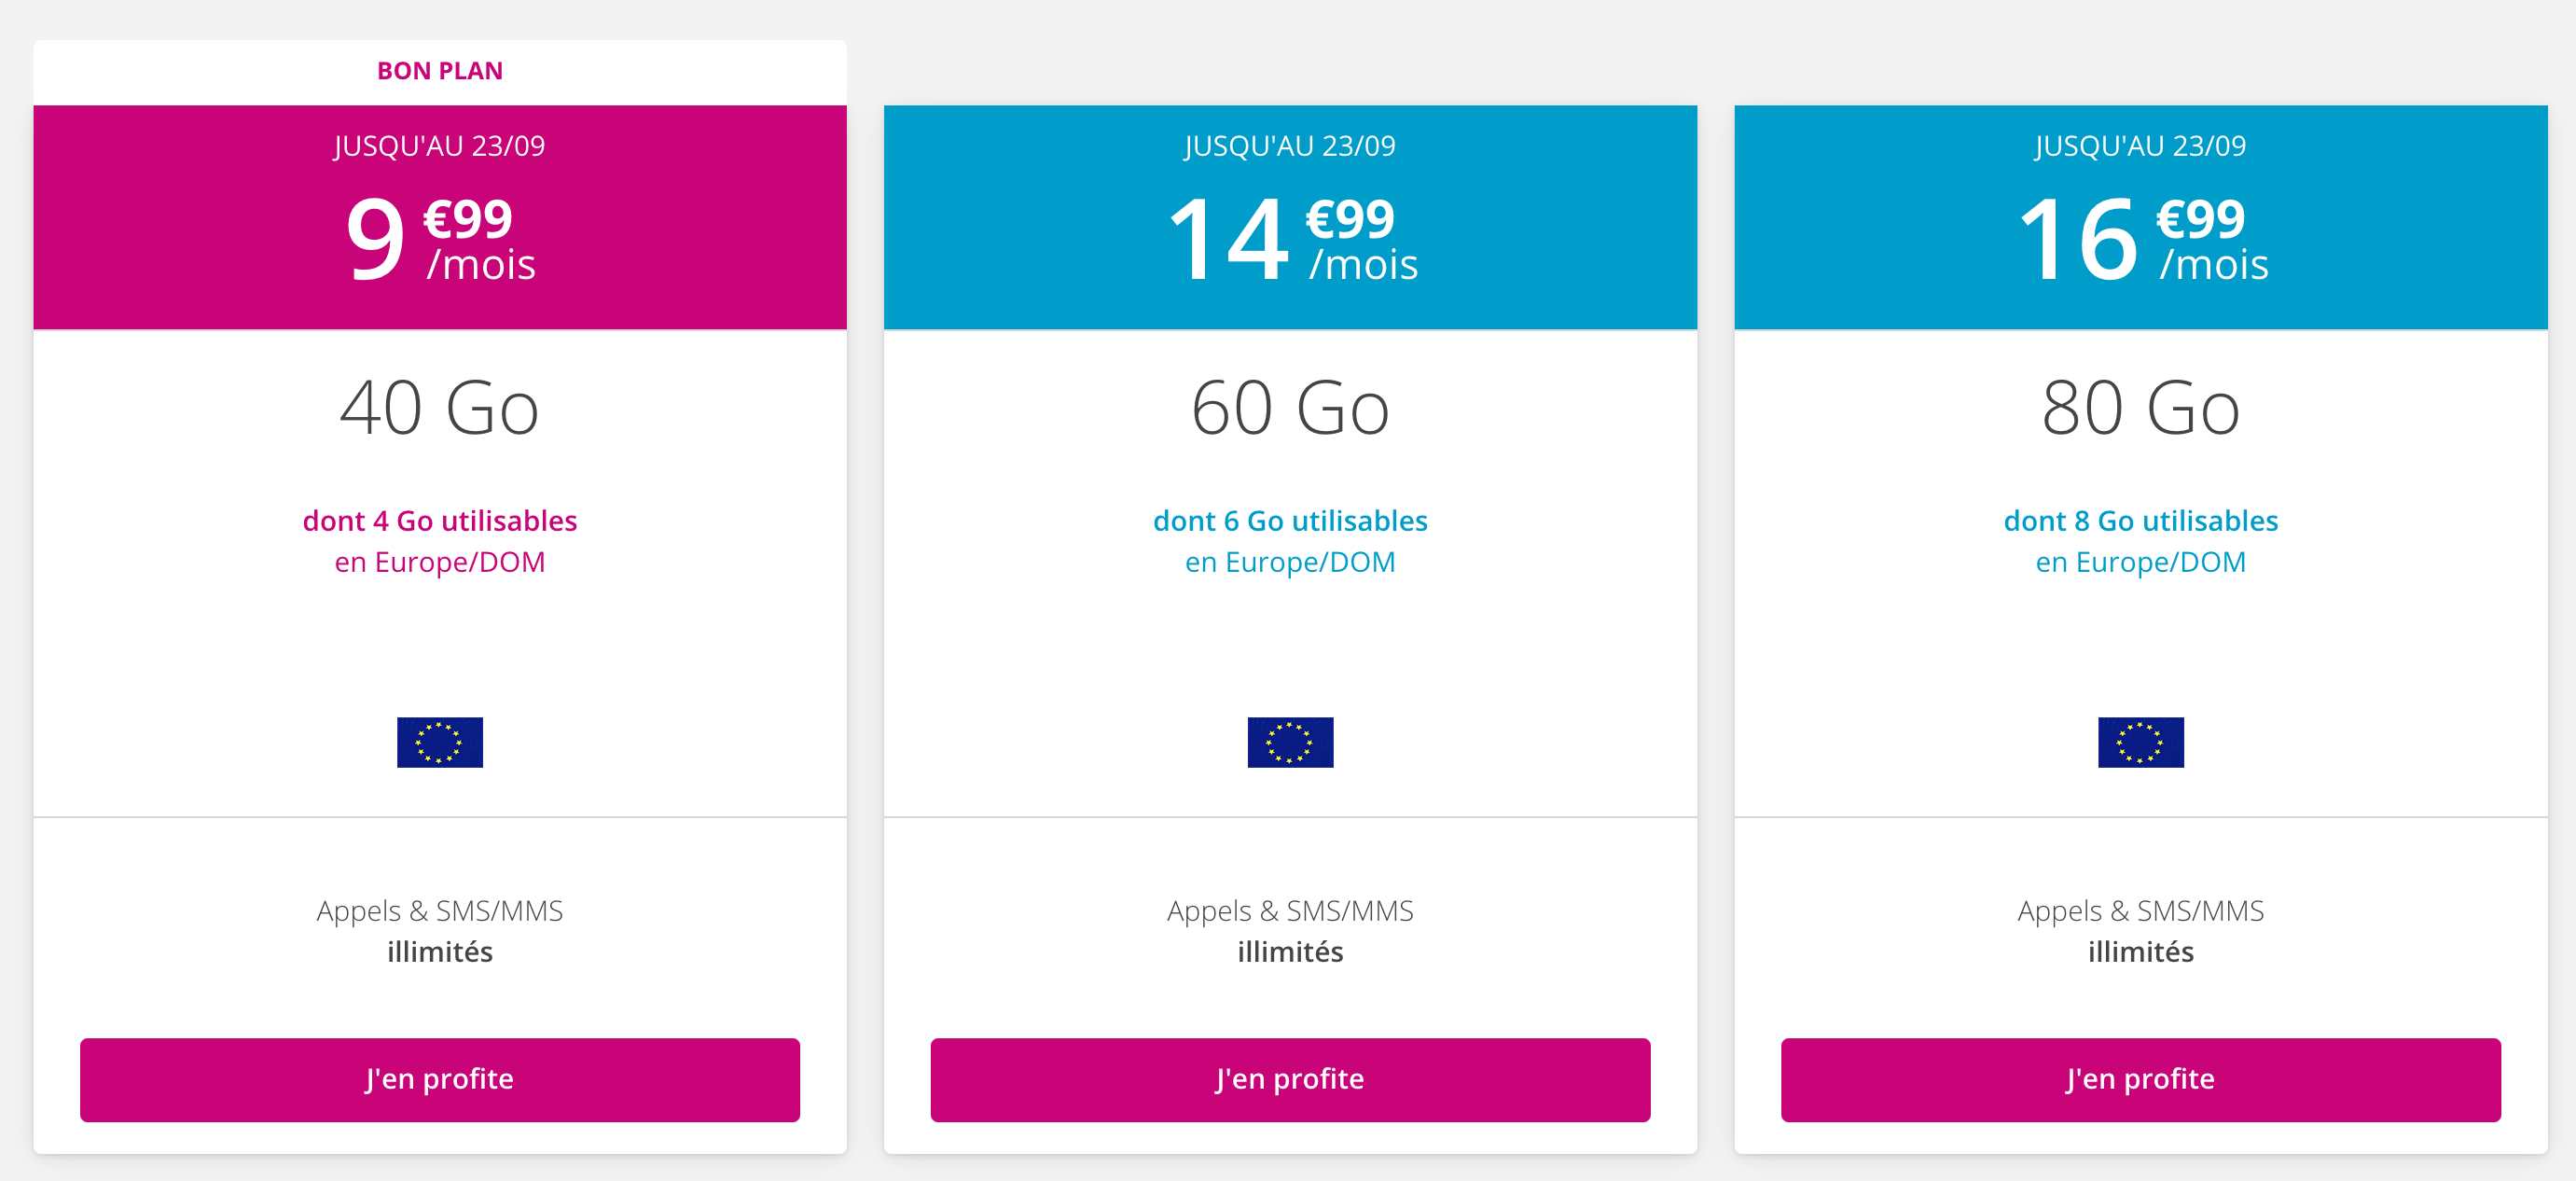Select the 40 Go data heading

(x=440, y=408)
